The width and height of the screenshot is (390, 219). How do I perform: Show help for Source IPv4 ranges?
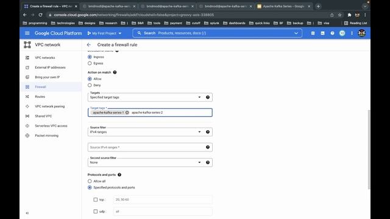click(208, 147)
